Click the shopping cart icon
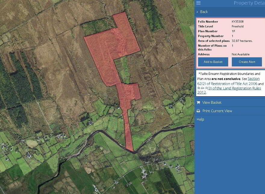This screenshot has width=265, height=194. pyautogui.click(x=198, y=103)
